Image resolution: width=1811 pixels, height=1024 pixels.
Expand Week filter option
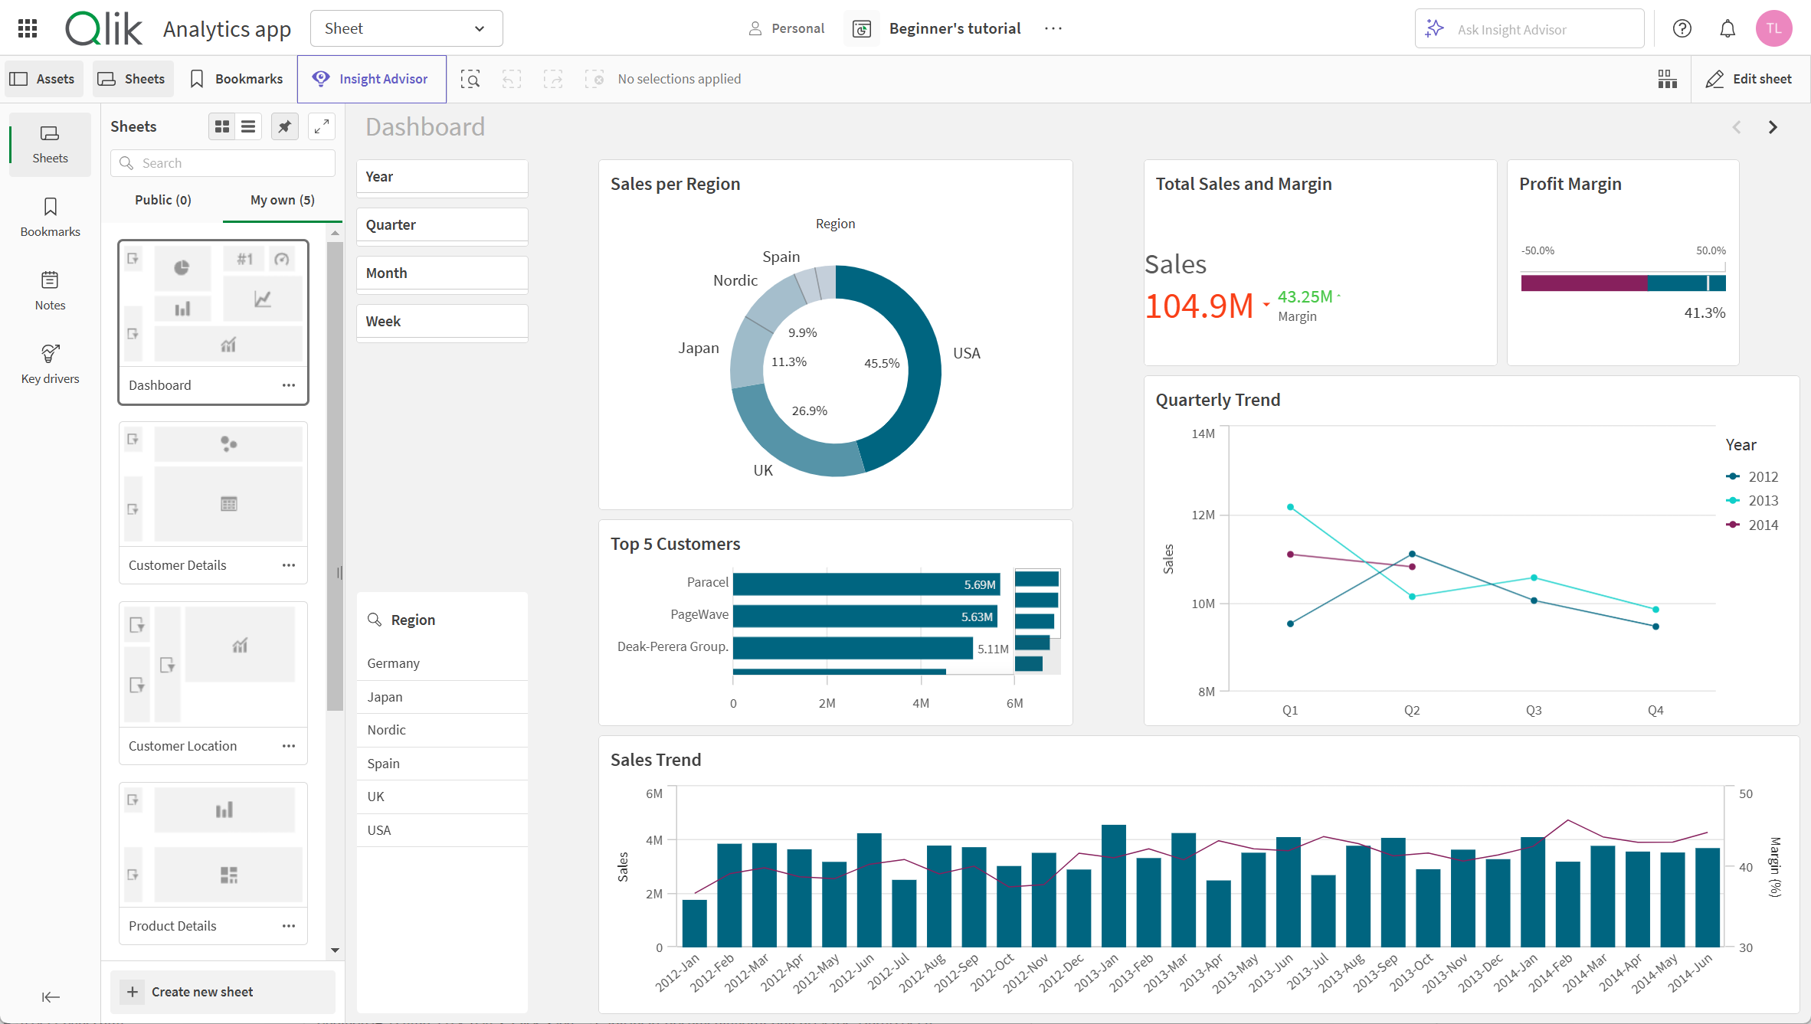[x=440, y=321]
